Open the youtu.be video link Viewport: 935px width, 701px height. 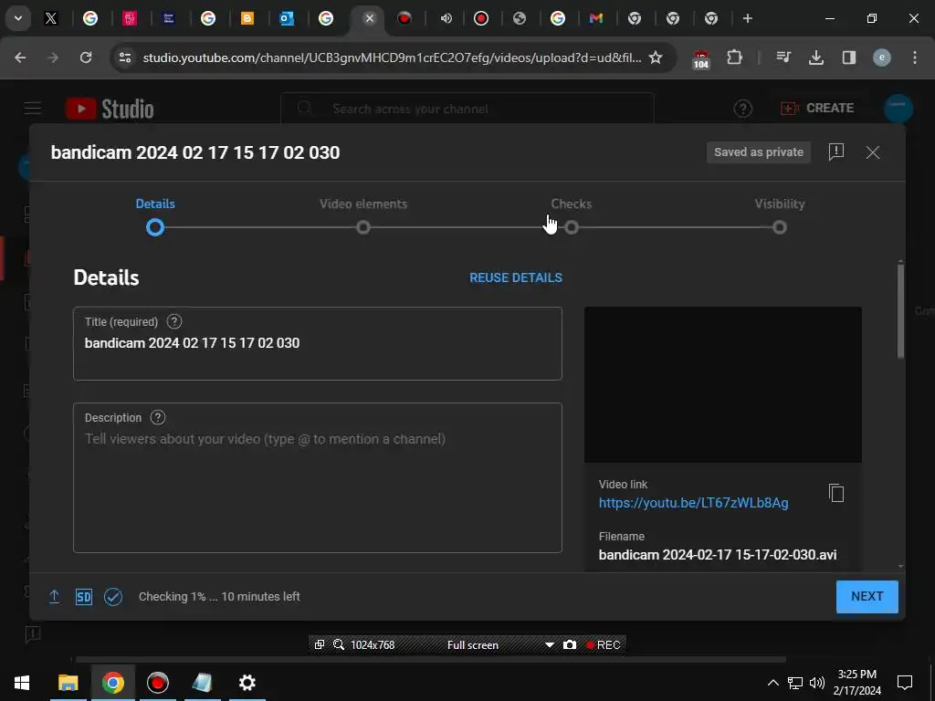(x=694, y=503)
